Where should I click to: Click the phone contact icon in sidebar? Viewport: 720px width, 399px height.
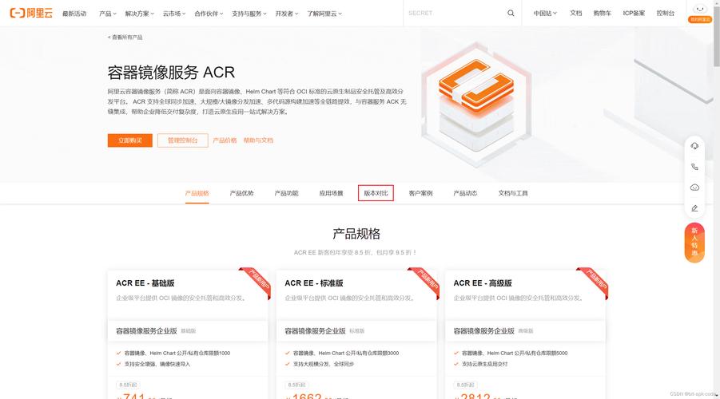pos(694,167)
